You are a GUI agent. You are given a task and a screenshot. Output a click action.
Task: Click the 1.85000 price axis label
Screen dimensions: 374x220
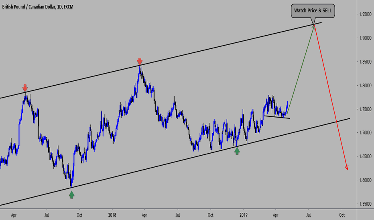point(365,62)
